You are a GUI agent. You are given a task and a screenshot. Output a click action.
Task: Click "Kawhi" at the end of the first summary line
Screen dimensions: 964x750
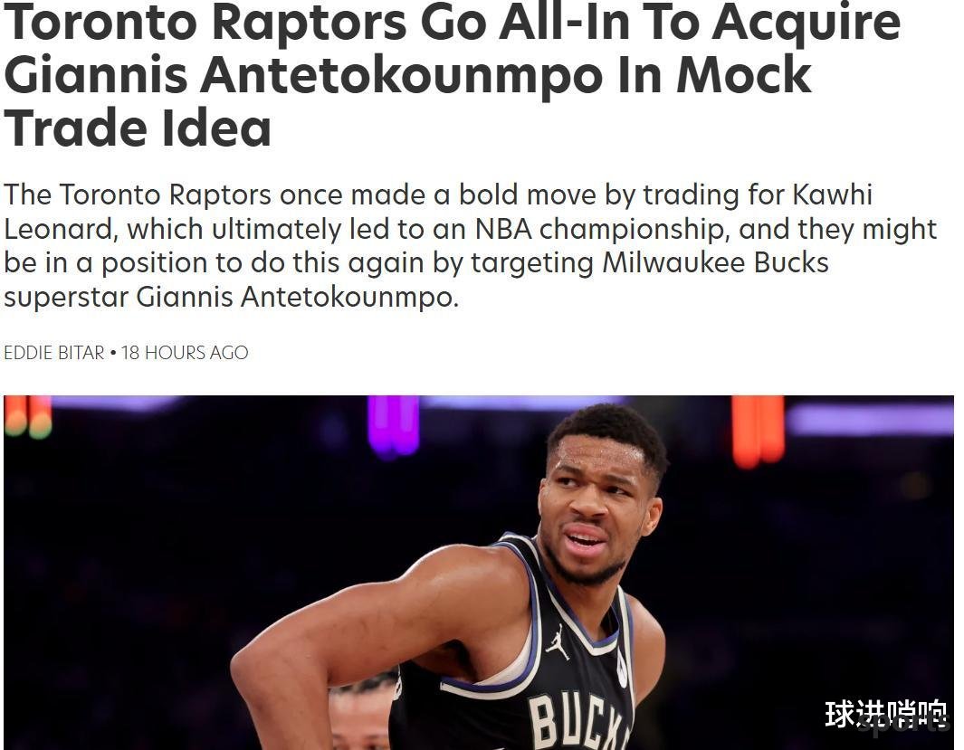[833, 195]
